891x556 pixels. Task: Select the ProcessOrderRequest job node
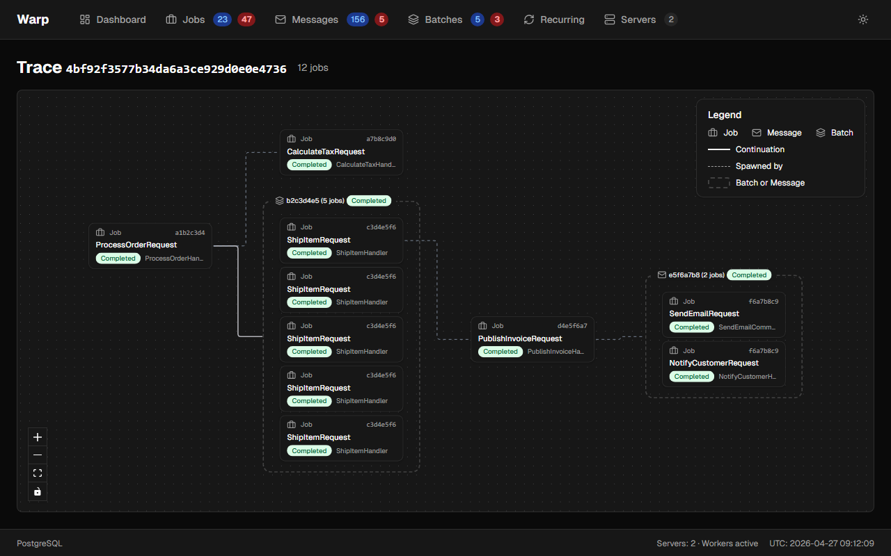150,245
